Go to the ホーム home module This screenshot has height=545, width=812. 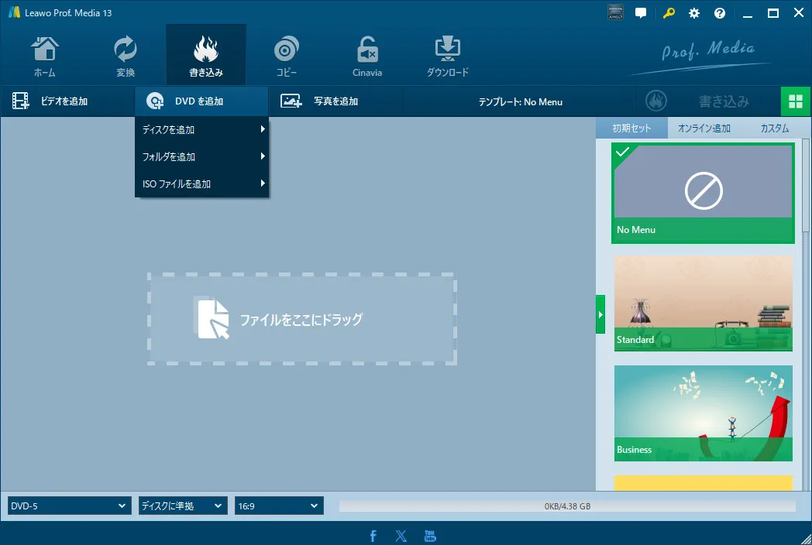44,56
